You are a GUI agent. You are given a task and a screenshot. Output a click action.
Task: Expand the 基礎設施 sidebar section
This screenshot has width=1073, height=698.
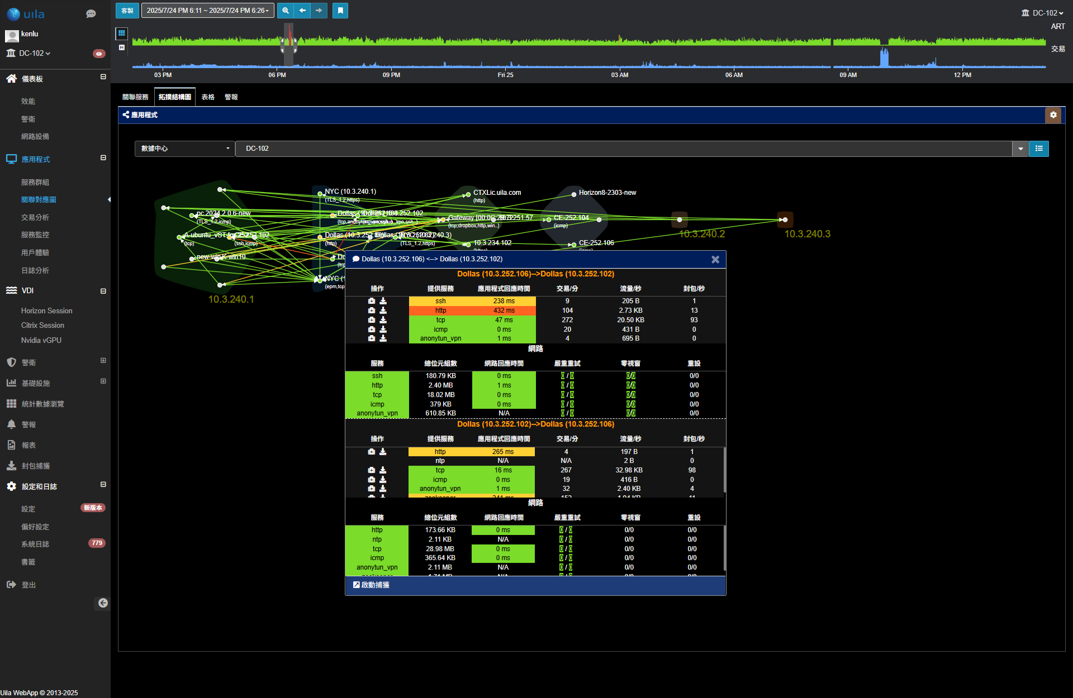(103, 381)
